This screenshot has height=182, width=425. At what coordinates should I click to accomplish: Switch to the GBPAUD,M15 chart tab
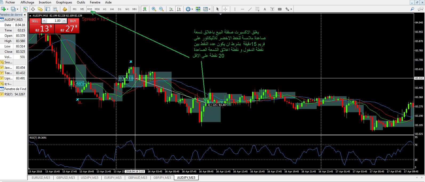[x=137, y=178]
